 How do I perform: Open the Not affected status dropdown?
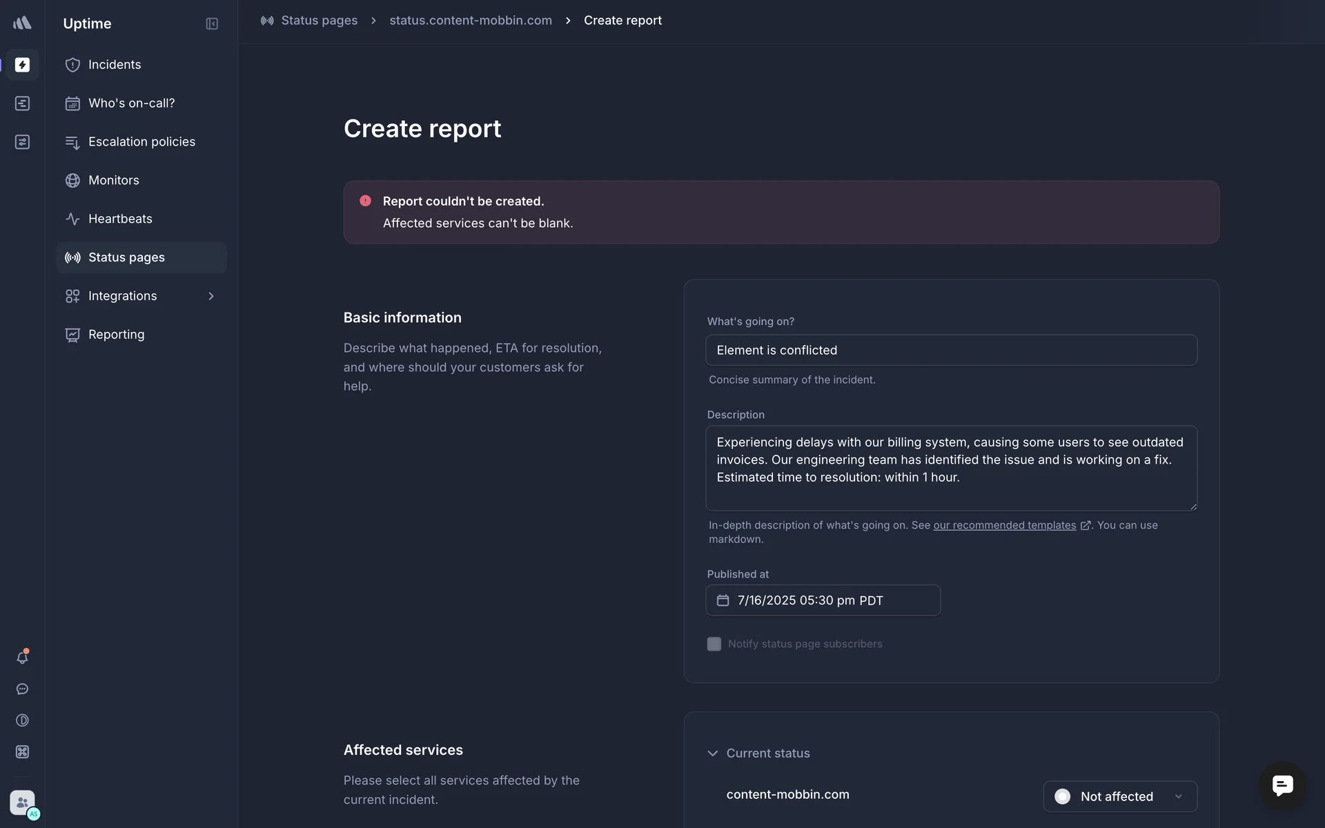coord(1119,796)
